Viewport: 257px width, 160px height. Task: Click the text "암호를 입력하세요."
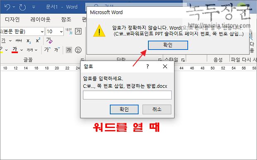point(103,79)
